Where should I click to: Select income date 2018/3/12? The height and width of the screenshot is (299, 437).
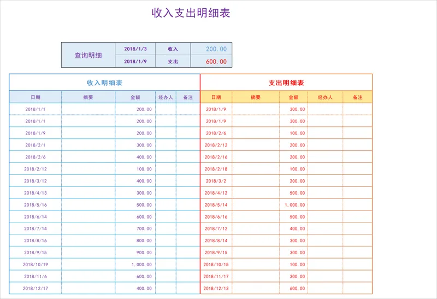pos(36,181)
